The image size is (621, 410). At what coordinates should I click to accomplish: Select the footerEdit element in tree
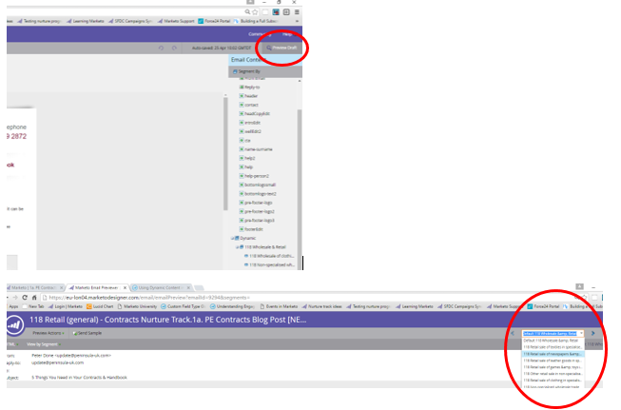(251, 229)
